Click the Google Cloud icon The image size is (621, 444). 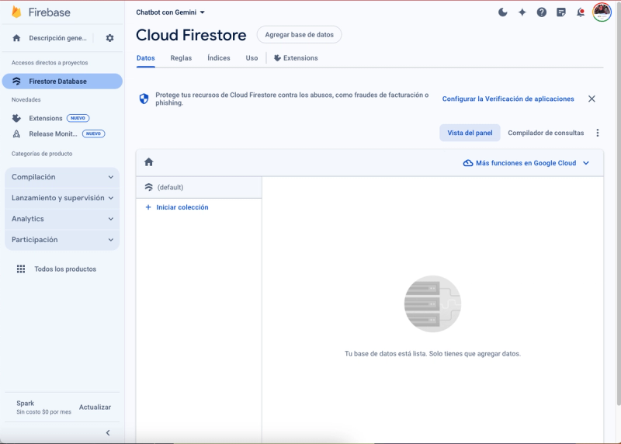pos(468,163)
